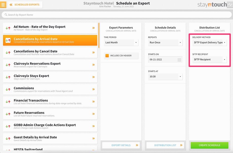Click the export arrows icon for Clairvoyix Stays Export

tap(8, 77)
